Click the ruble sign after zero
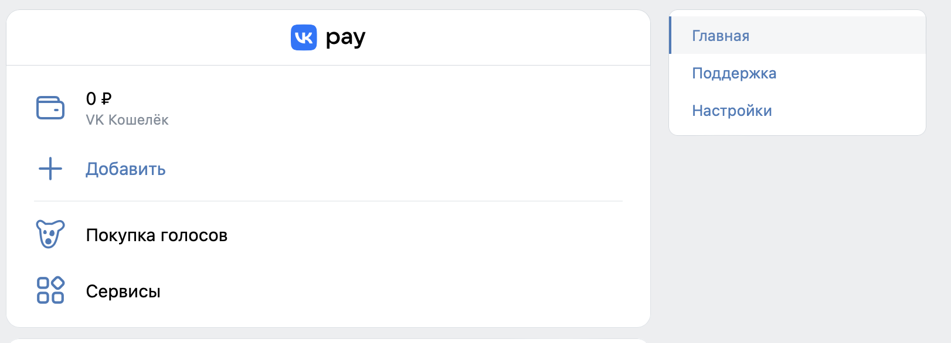The width and height of the screenshot is (951, 343). 106,99
